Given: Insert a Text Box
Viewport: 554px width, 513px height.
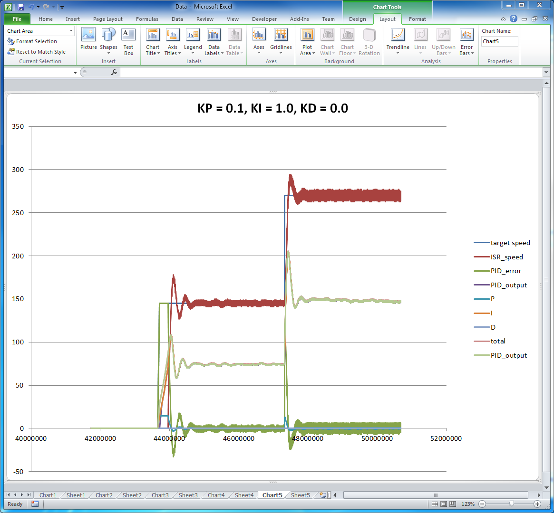Looking at the screenshot, I should coord(128,42).
